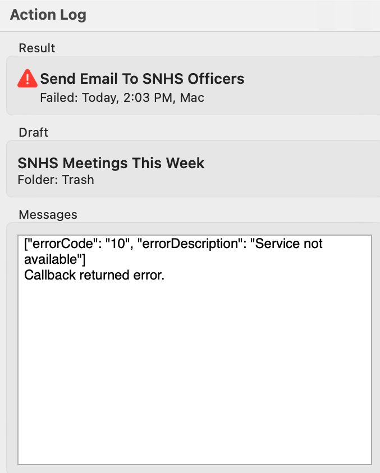This screenshot has width=380, height=473.
Task: Click the Action Log panel title
Action: [48, 15]
